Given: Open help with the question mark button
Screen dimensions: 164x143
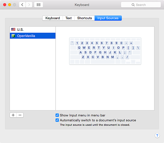Looking at the screenshot, I should pos(157,136).
